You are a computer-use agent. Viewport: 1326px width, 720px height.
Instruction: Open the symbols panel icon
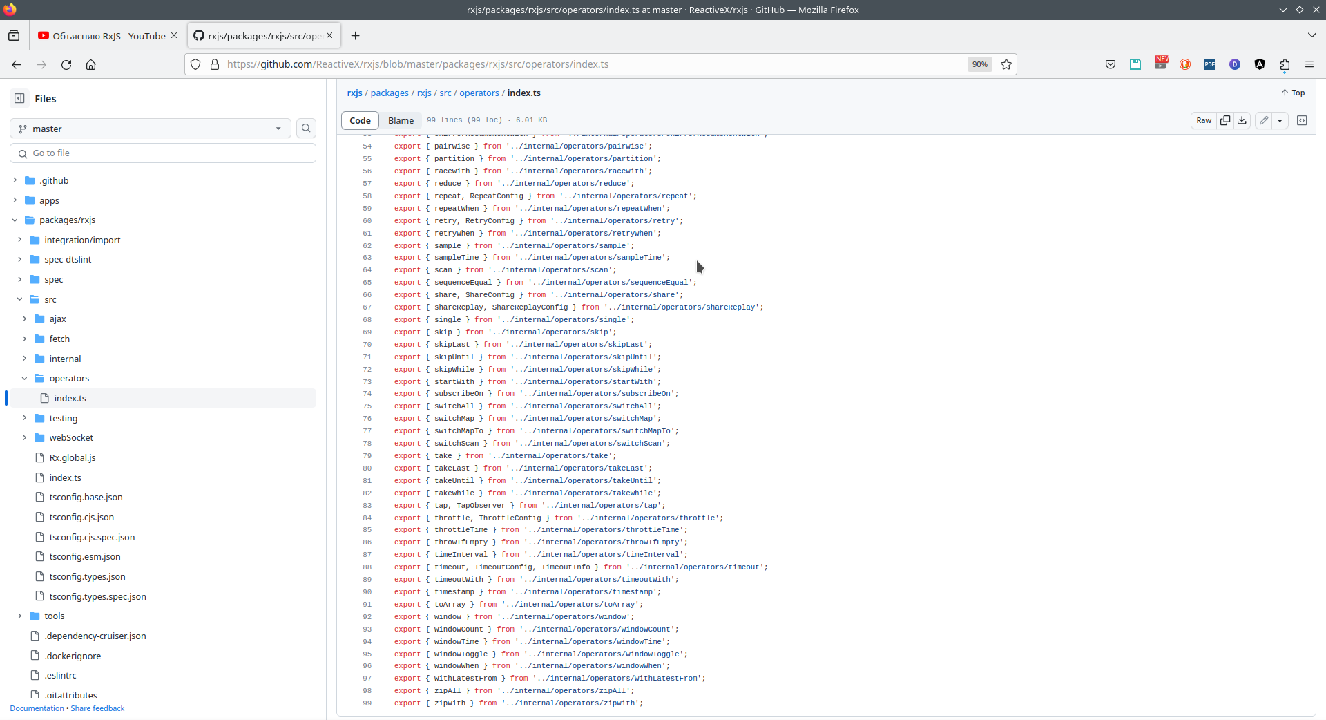tap(1302, 120)
